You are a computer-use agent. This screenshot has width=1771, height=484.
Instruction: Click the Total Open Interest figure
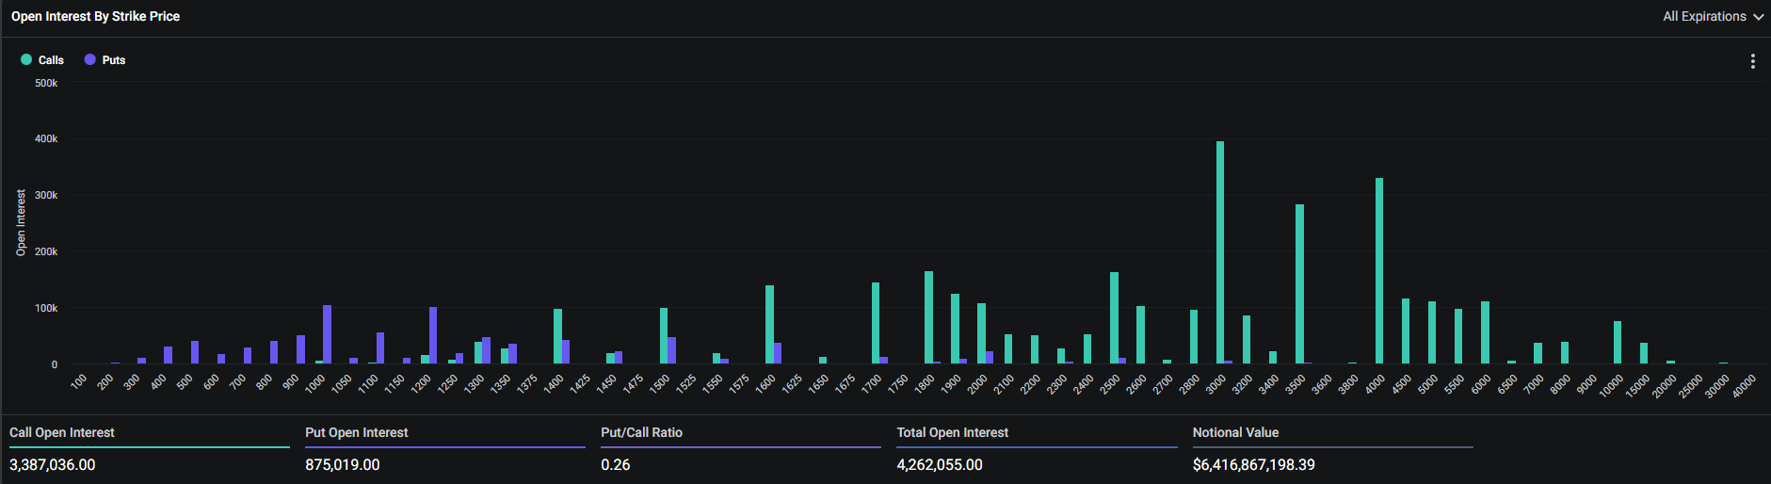(x=940, y=464)
